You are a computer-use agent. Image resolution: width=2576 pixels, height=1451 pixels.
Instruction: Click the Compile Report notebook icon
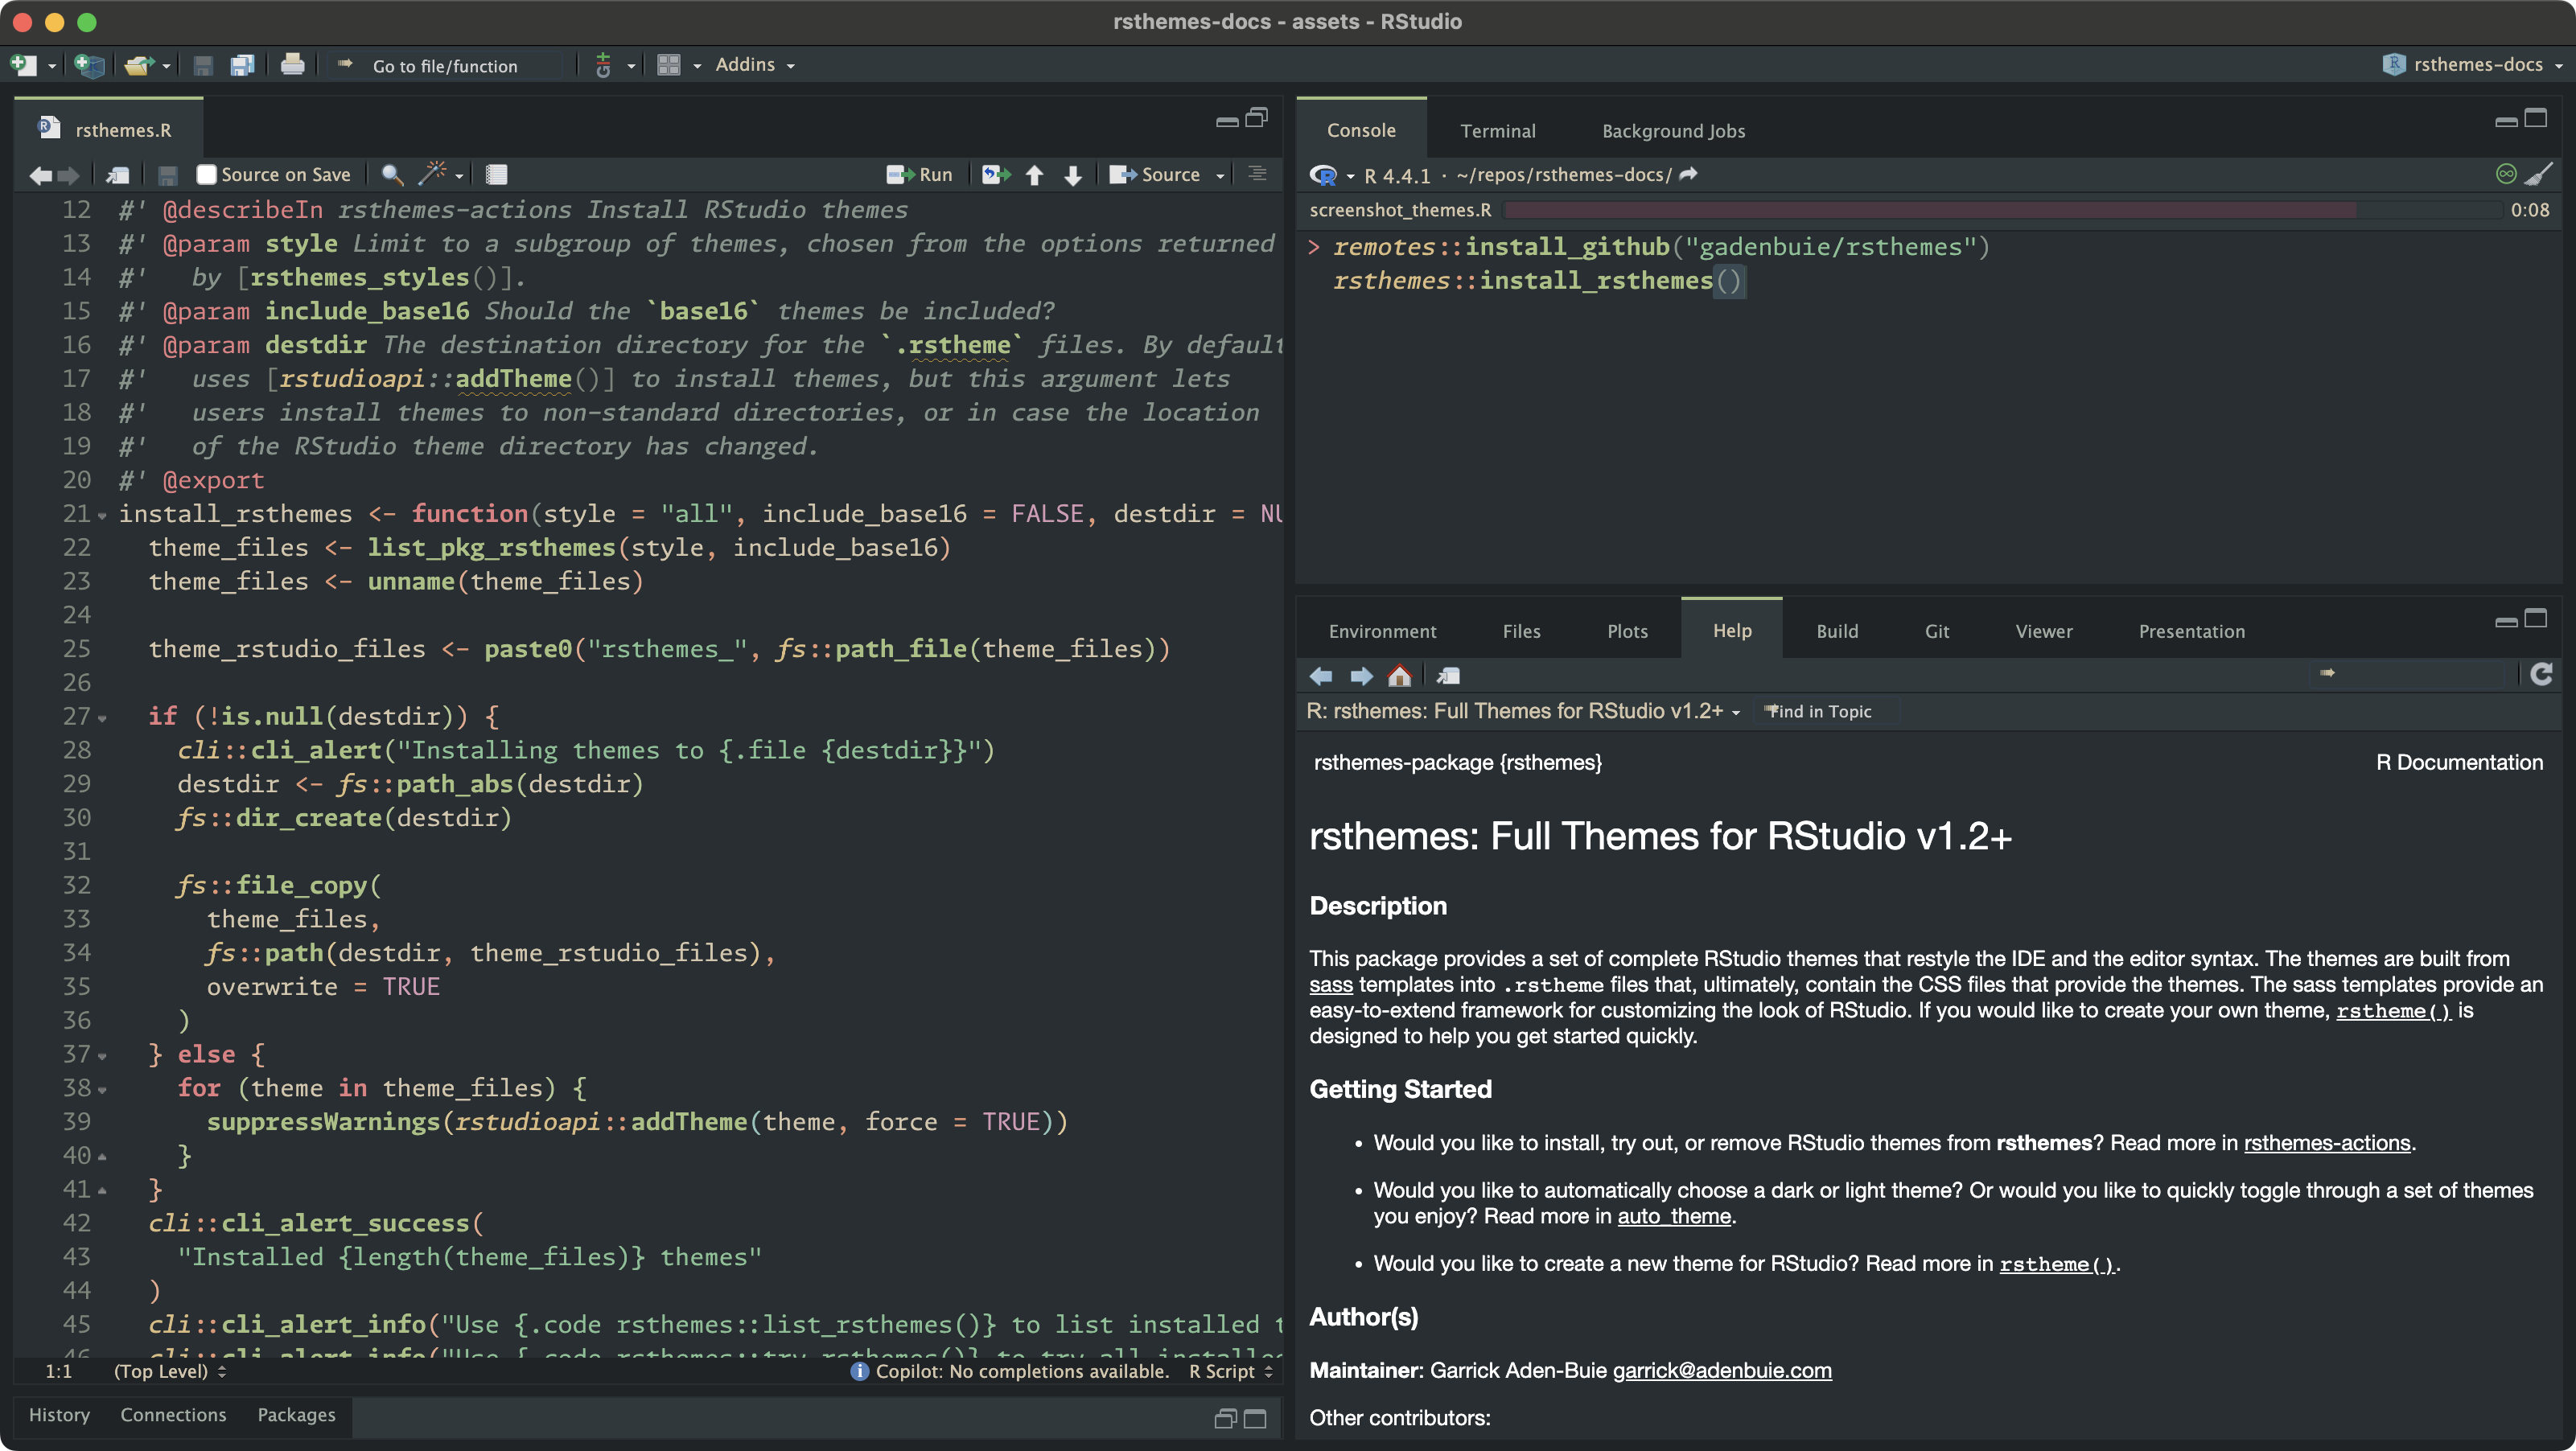click(x=496, y=175)
